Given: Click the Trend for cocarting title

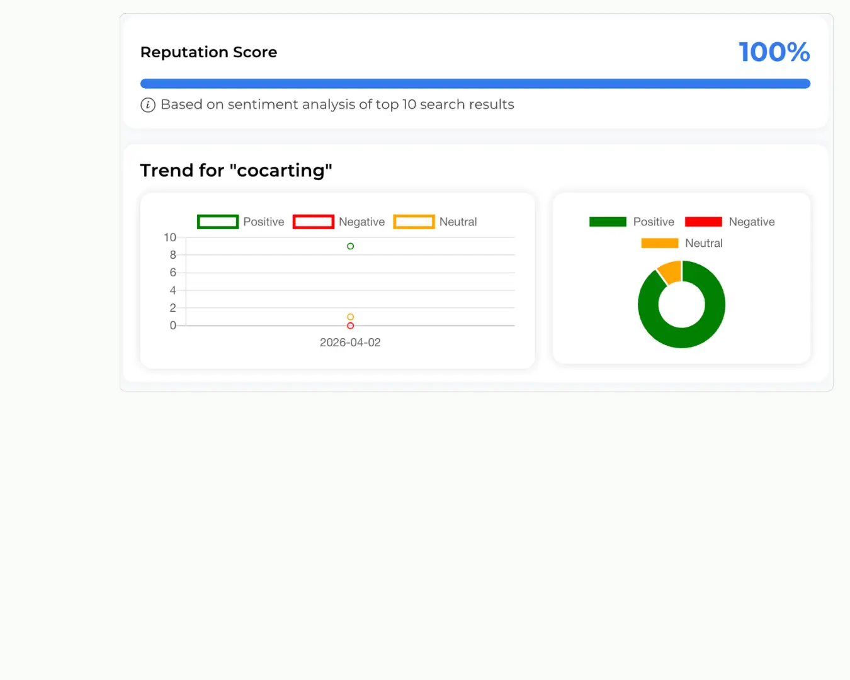Looking at the screenshot, I should (x=236, y=170).
